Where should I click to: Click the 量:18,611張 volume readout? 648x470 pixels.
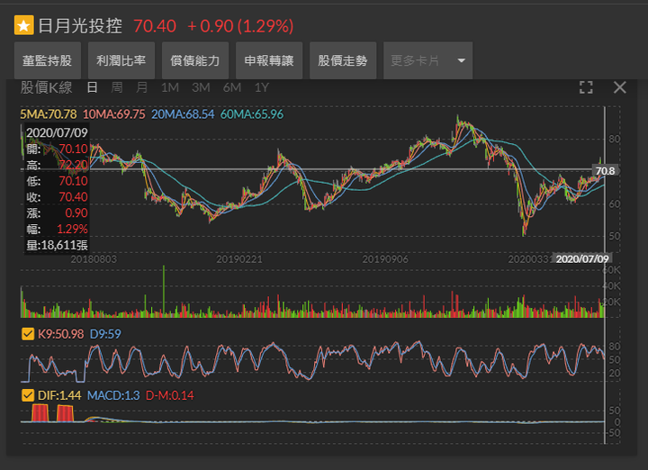pos(57,246)
